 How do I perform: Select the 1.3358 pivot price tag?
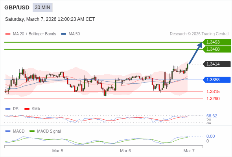(x=217, y=80)
